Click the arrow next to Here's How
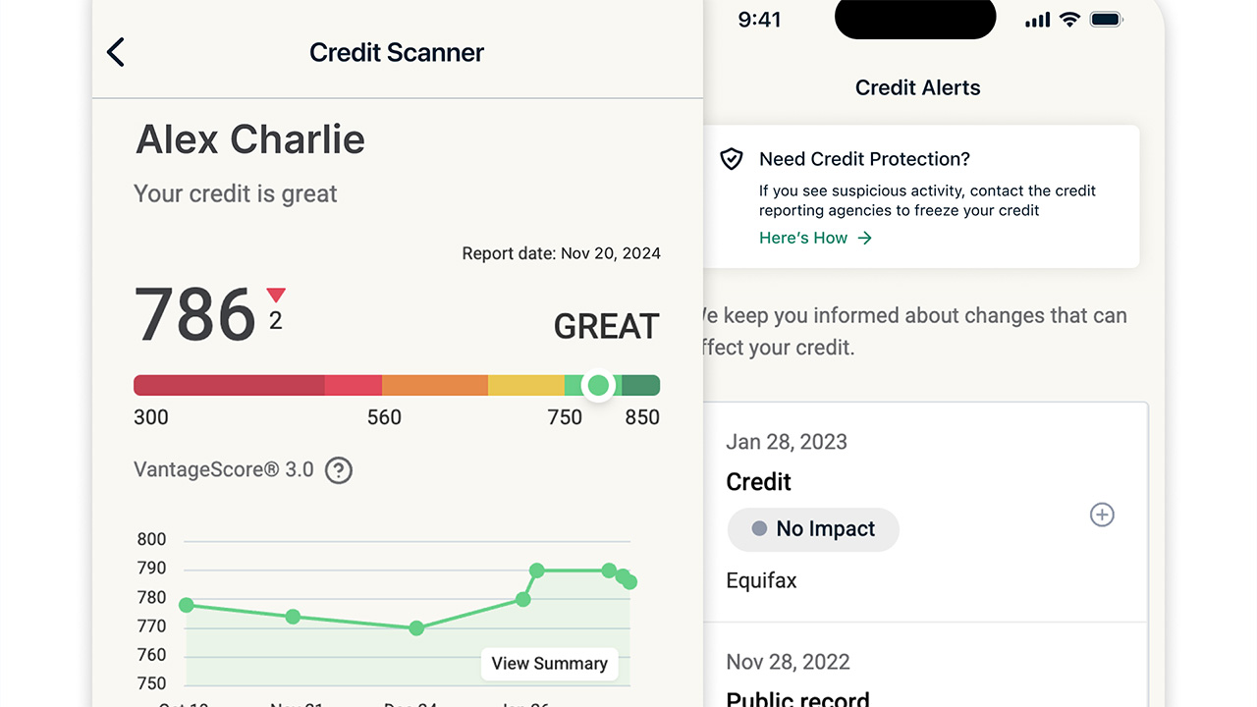This screenshot has width=1257, height=707. (864, 238)
